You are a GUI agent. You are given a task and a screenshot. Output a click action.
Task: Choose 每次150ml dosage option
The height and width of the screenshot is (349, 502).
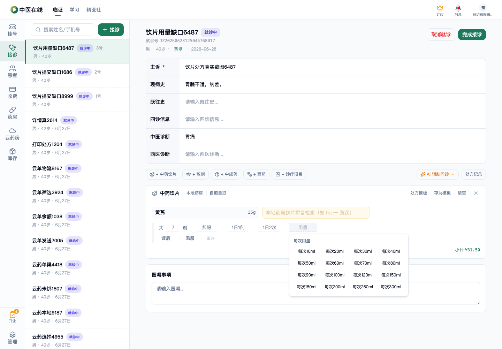(391, 275)
